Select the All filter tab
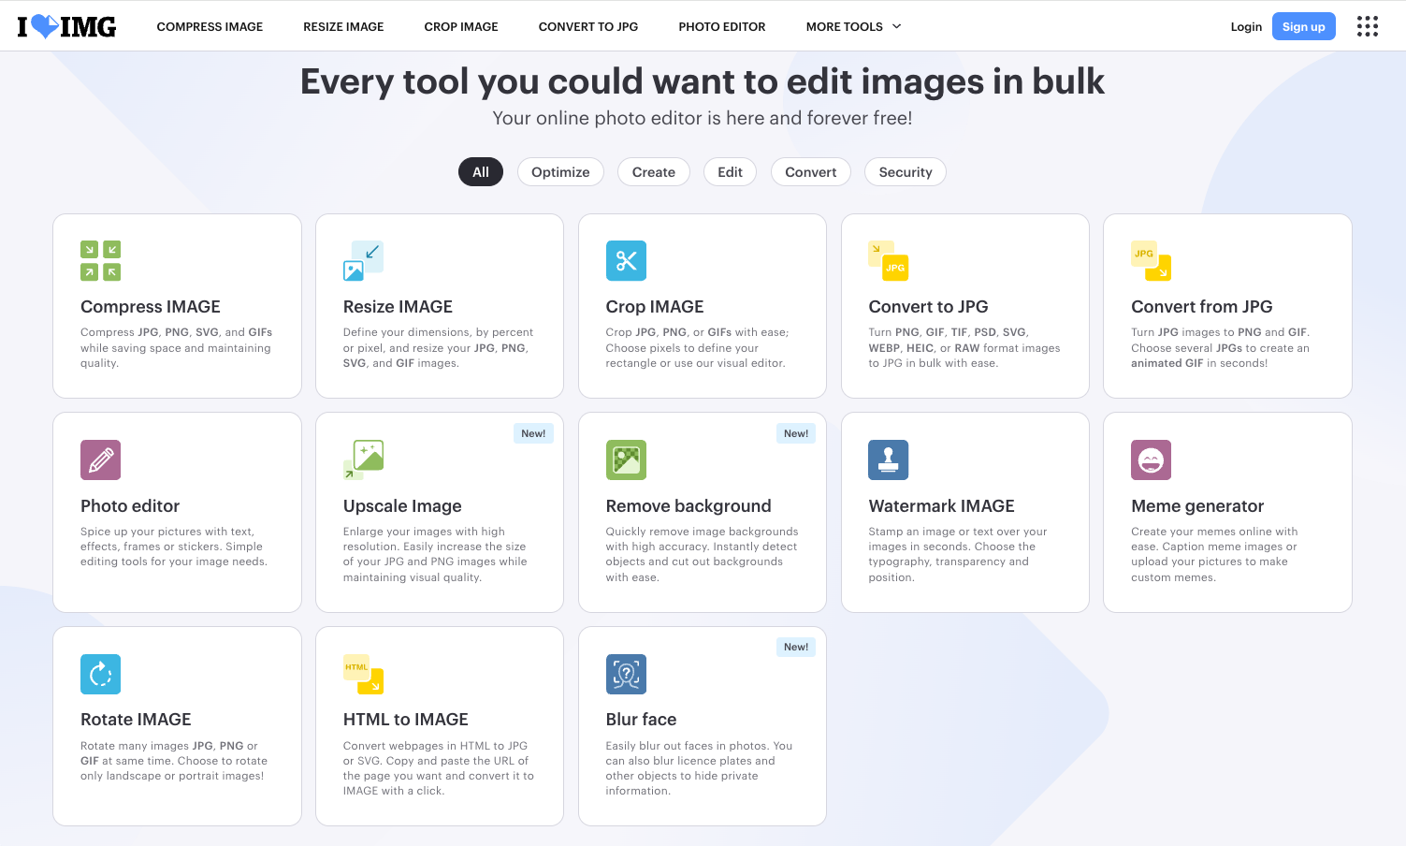This screenshot has height=846, width=1406. click(481, 172)
